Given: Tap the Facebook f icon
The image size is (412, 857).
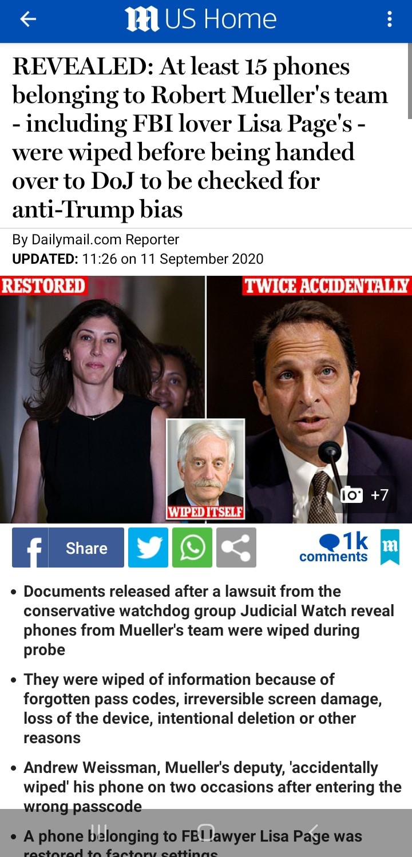Looking at the screenshot, I should tap(30, 547).
